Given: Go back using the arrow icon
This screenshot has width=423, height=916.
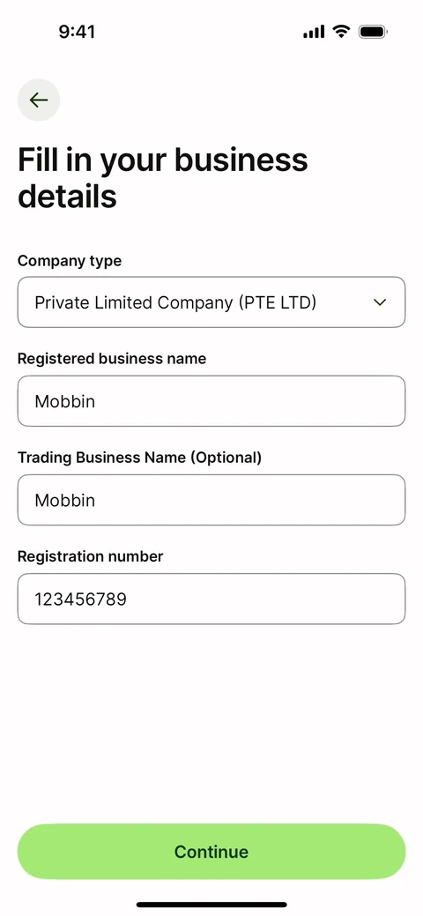Looking at the screenshot, I should click(39, 100).
